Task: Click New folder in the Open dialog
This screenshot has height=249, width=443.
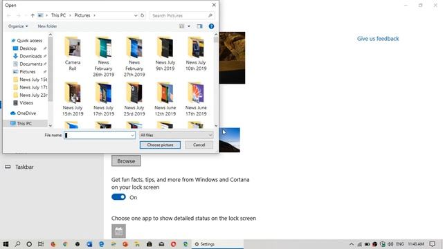Action: [47, 26]
